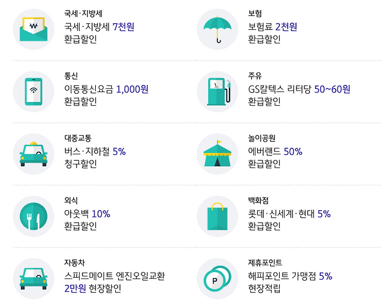Click the shopping bag department store icon
Screen dimensions: 391x308
click(x=217, y=216)
